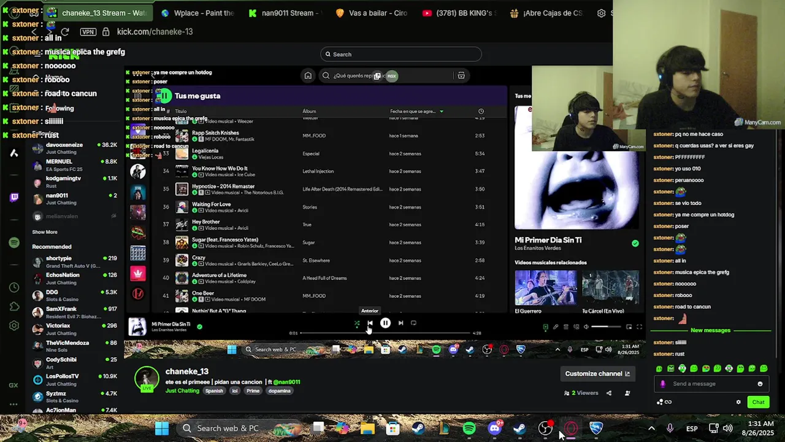Toggle repeat in Spotify player
785x442 pixels.
tap(413, 323)
